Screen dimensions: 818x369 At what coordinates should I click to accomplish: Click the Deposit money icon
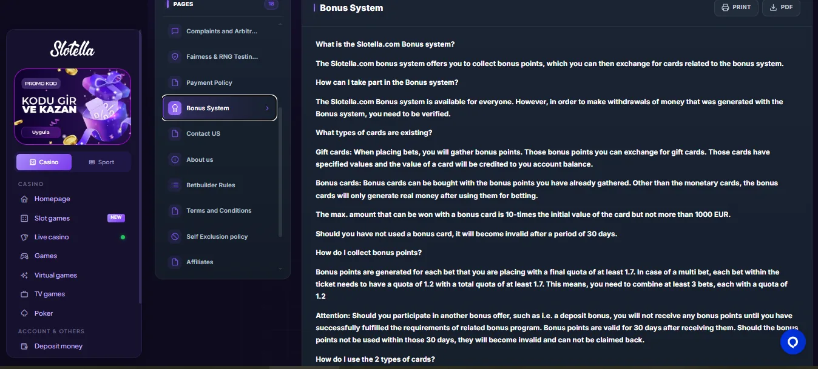pyautogui.click(x=24, y=346)
